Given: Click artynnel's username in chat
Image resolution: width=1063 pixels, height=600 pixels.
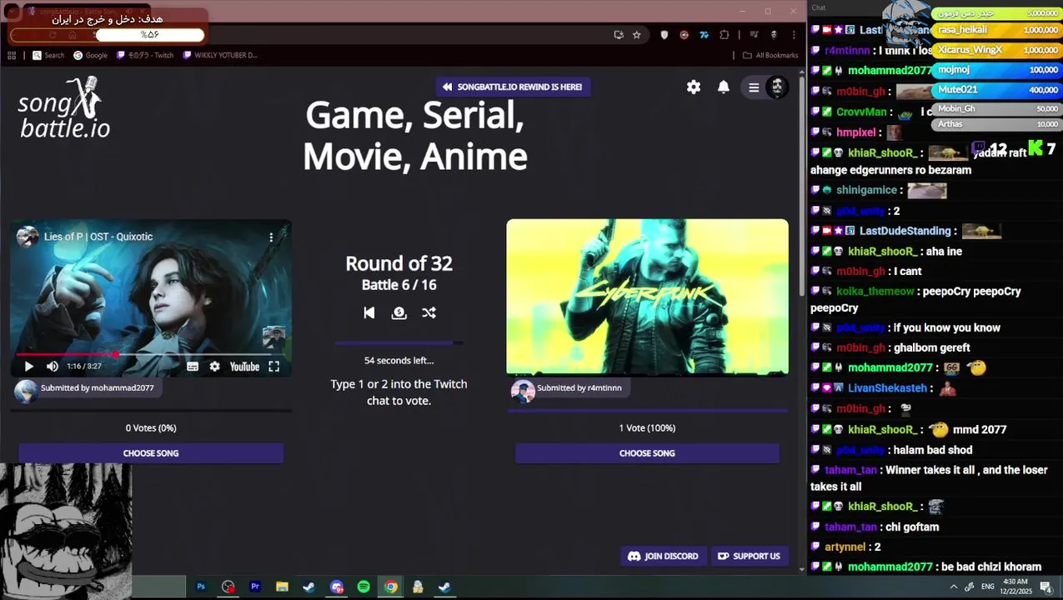Looking at the screenshot, I should click(x=845, y=547).
